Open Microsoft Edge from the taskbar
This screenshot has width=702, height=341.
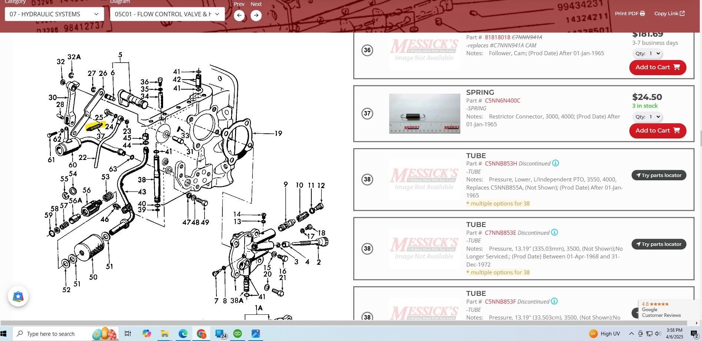click(x=183, y=334)
